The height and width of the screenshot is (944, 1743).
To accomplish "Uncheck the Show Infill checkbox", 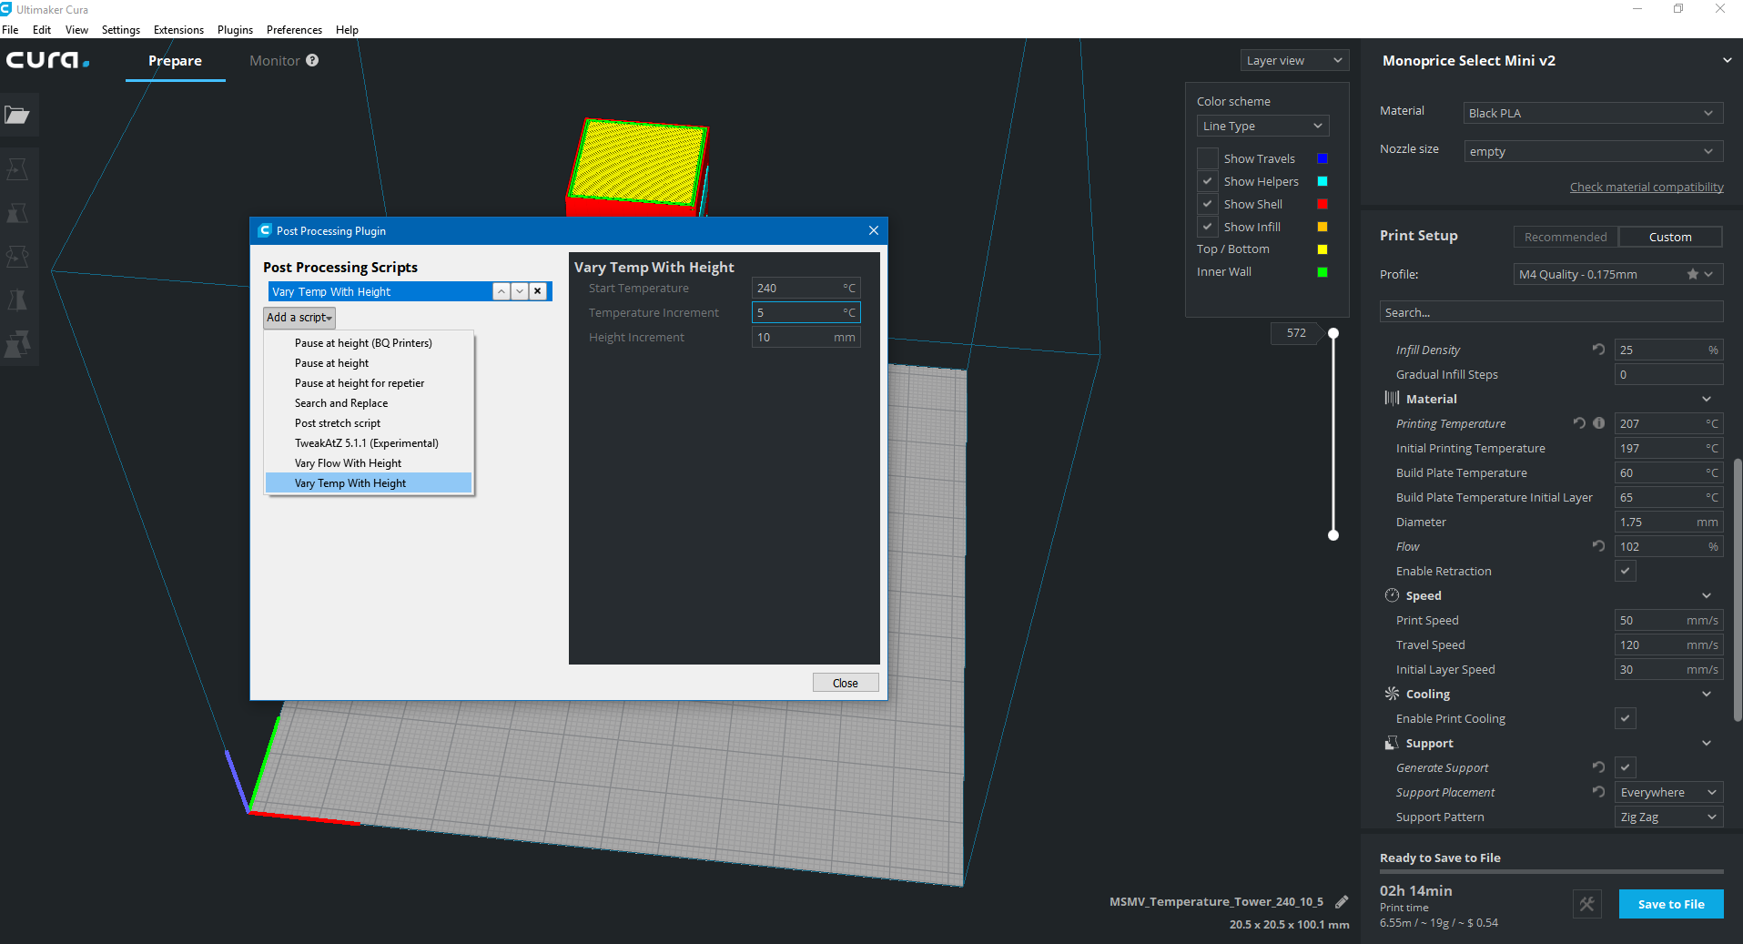I will [x=1208, y=227].
